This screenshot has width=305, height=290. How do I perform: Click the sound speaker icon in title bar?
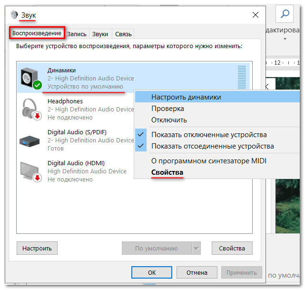[14, 15]
